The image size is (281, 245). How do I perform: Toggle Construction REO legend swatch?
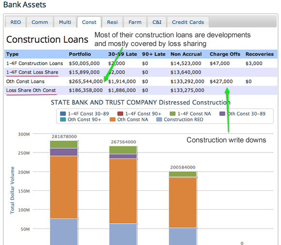point(159,120)
